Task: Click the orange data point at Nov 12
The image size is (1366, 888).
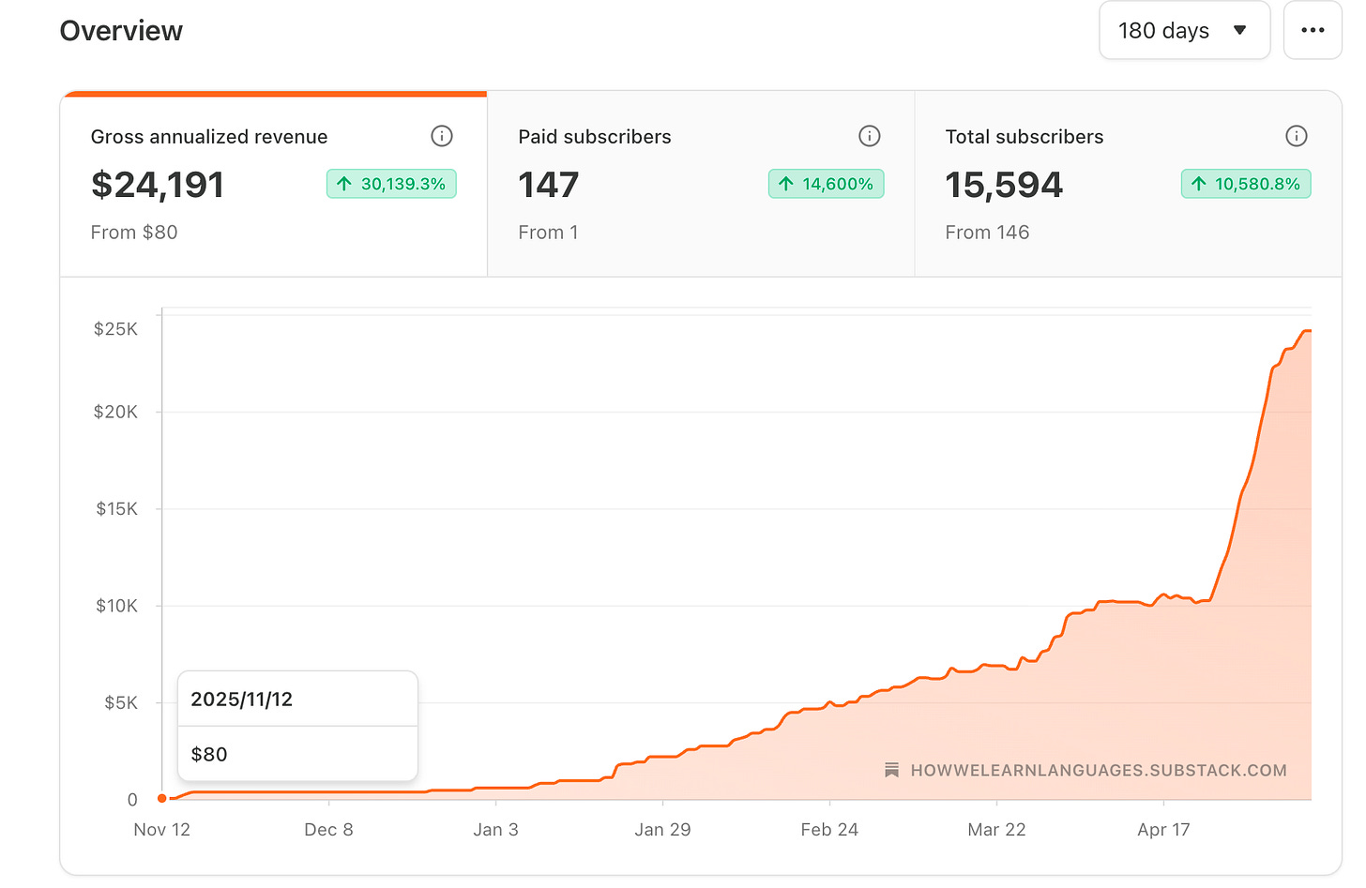Action: (x=162, y=798)
